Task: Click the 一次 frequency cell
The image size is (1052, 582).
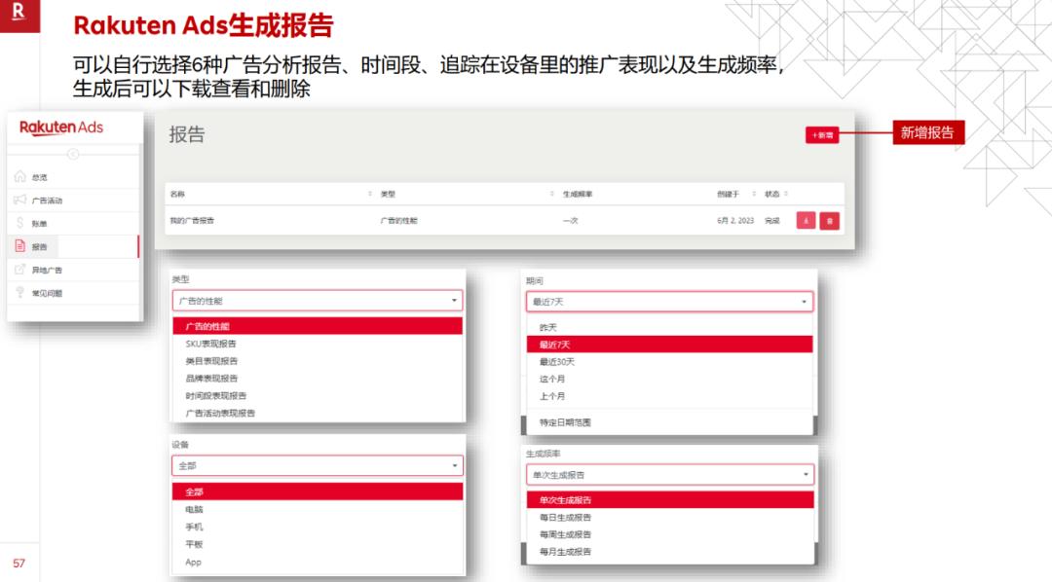Action: coord(570,221)
